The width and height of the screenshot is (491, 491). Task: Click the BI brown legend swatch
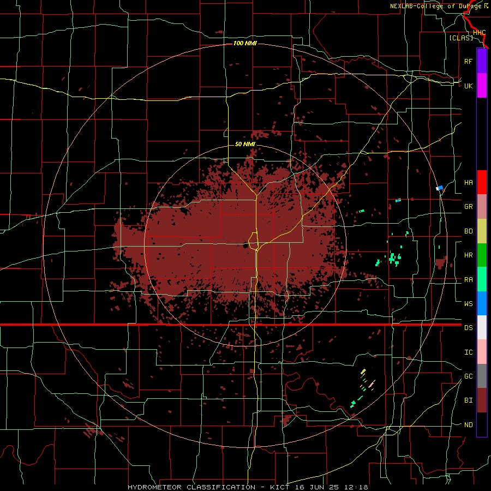point(482,400)
